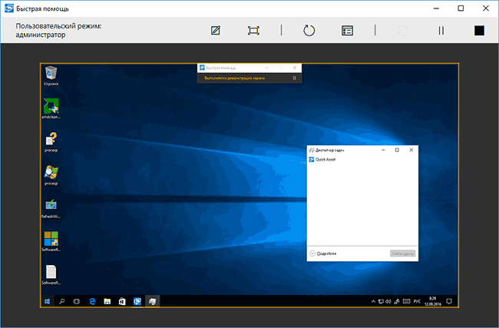Change the РУС input language indicator
The height and width of the screenshot is (328, 499).
pos(417,301)
